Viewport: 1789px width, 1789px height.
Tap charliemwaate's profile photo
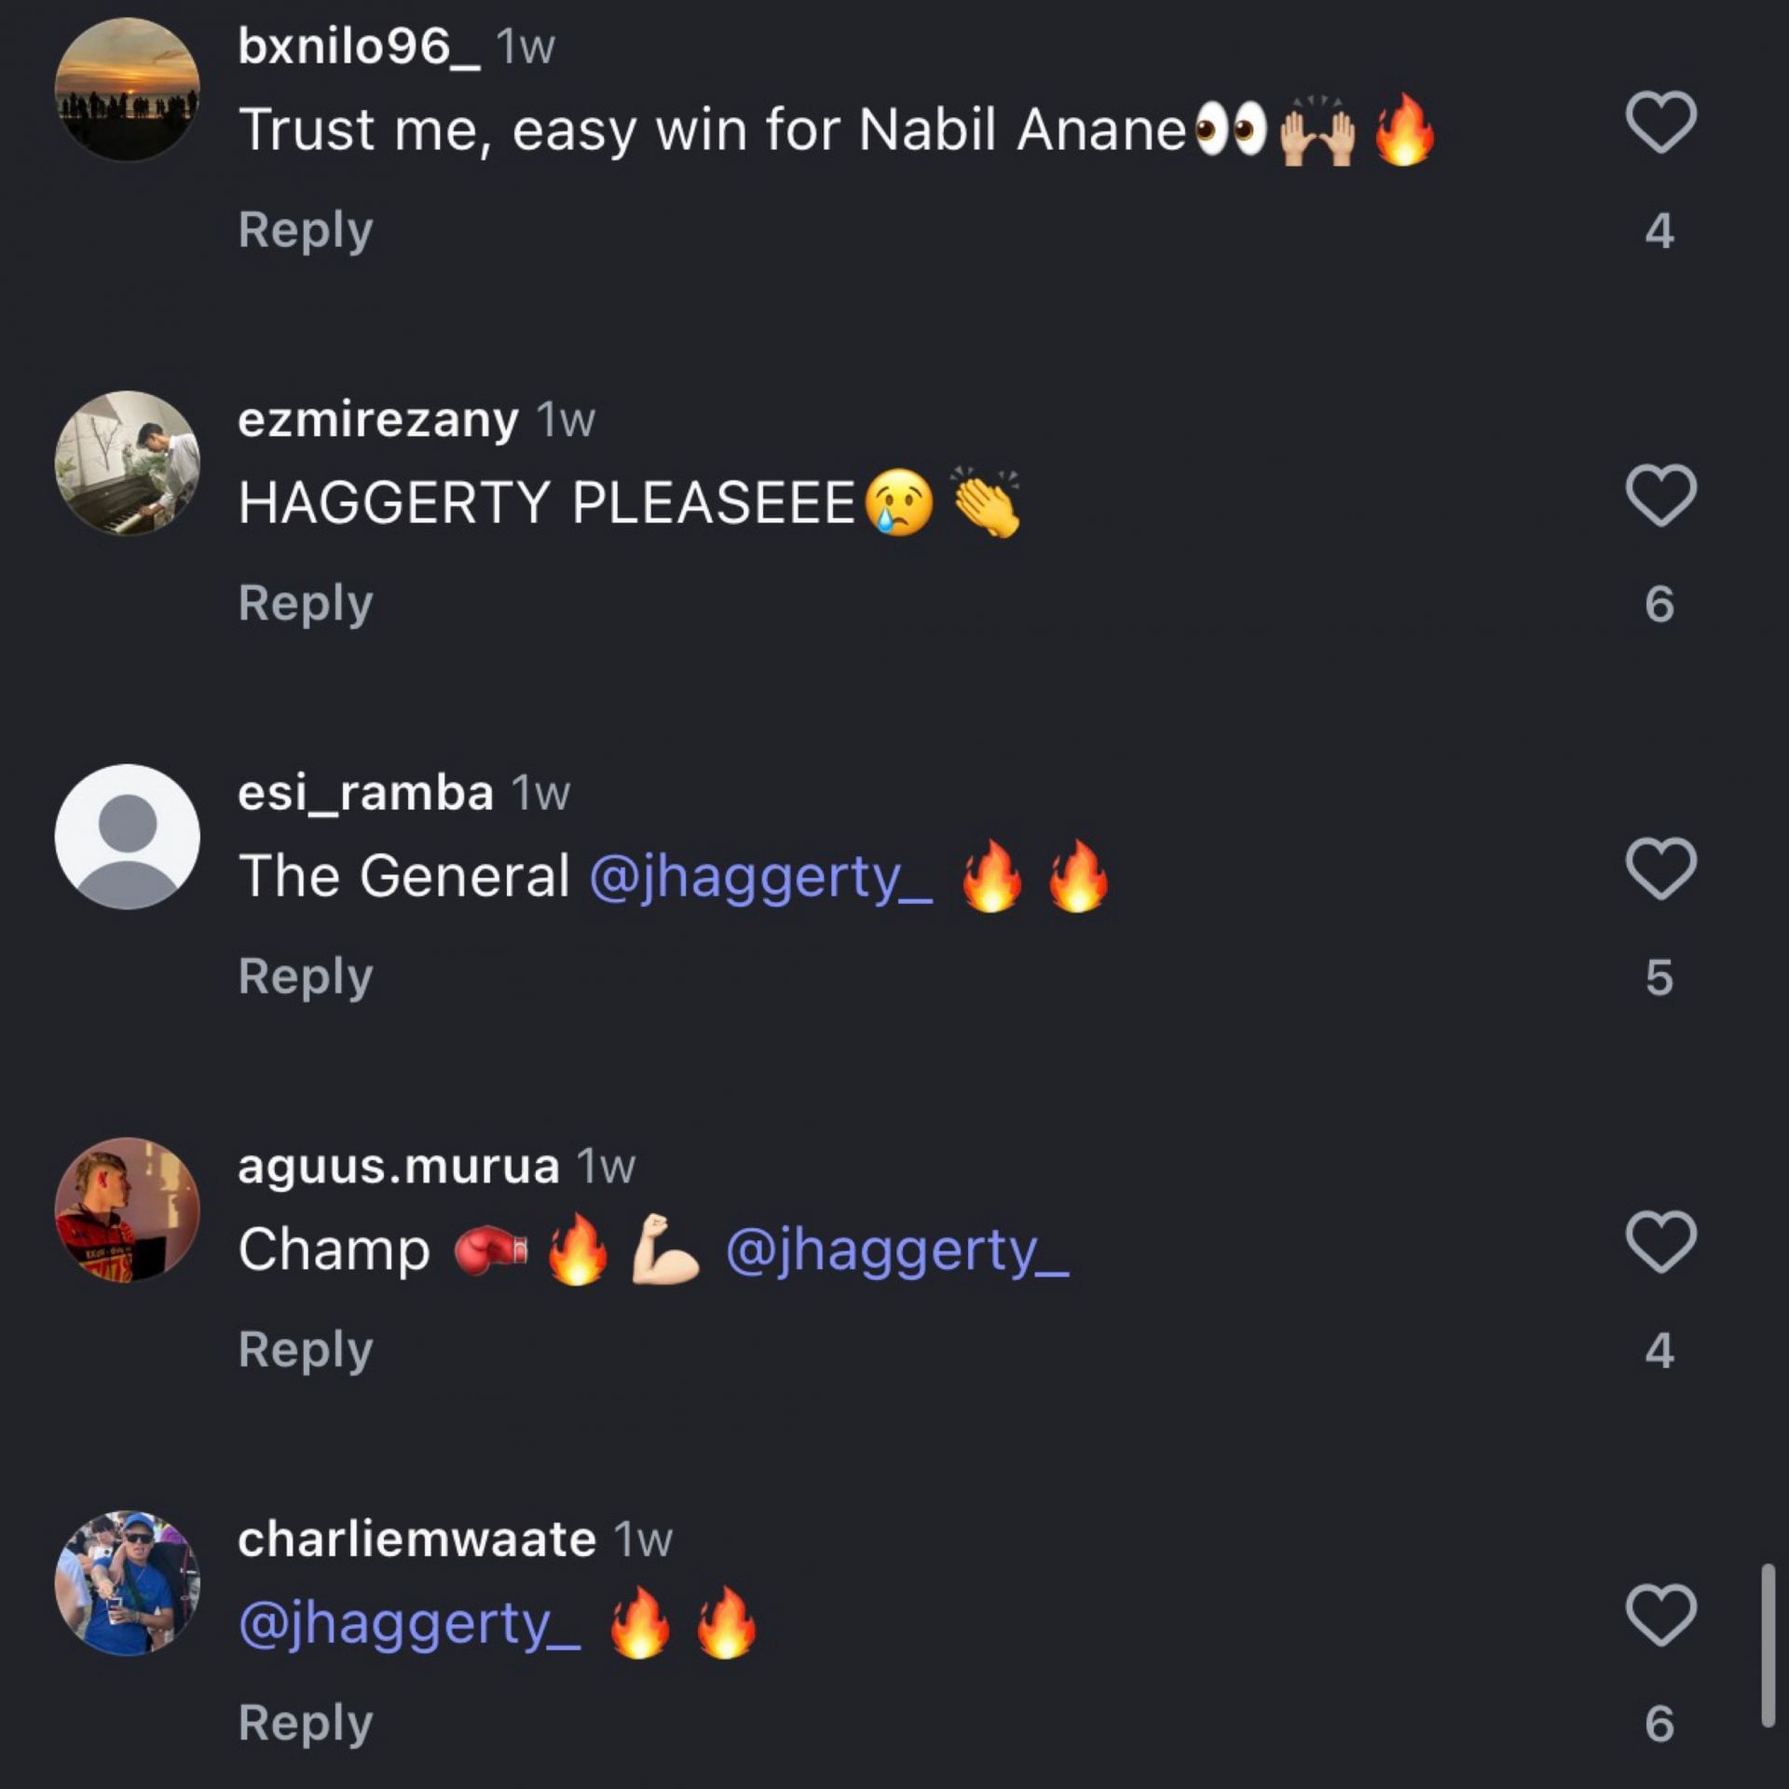point(128,1583)
